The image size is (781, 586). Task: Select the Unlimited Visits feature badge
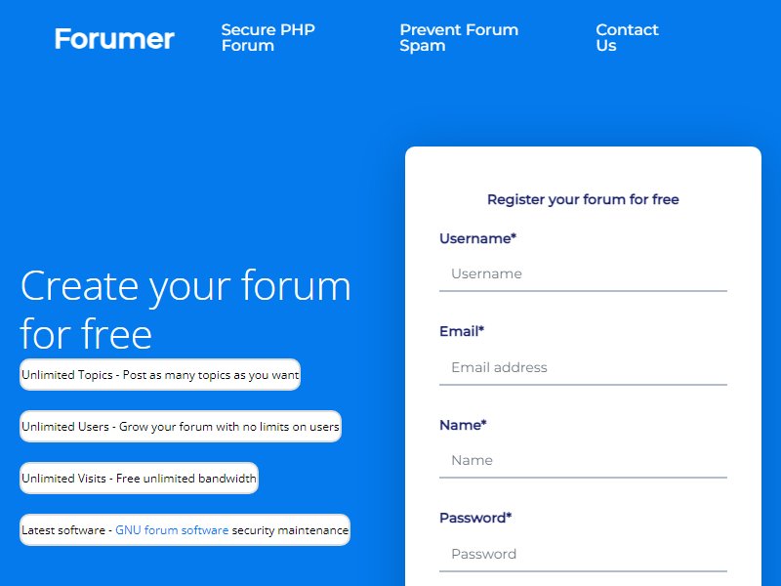tap(139, 479)
